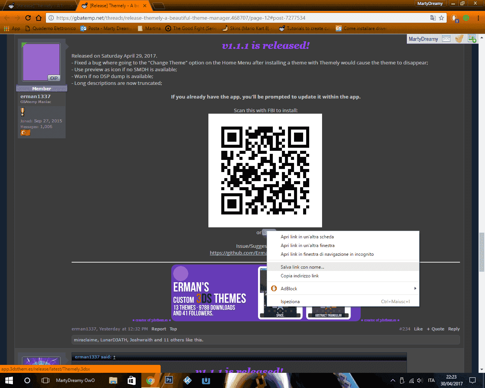
Task: Open the 'Quaderno Elettronico' bookmark
Action: click(50, 28)
